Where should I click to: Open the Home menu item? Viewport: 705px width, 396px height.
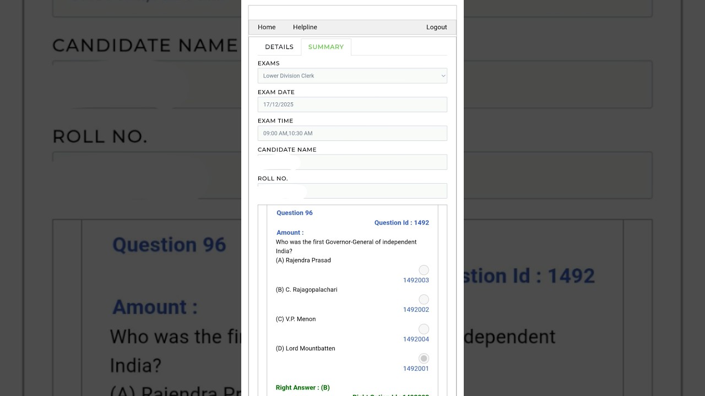tap(267, 27)
